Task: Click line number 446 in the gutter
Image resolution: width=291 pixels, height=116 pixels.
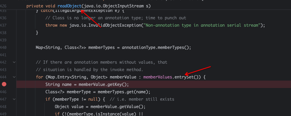Action: [x=3, y=92]
